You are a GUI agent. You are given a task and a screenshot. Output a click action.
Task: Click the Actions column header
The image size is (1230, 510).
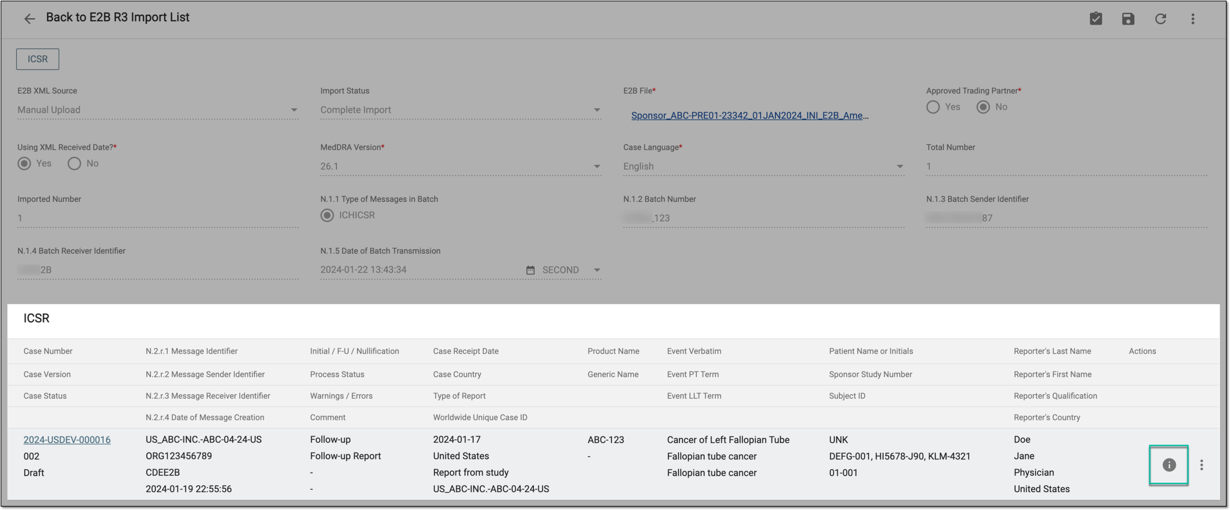(1142, 351)
